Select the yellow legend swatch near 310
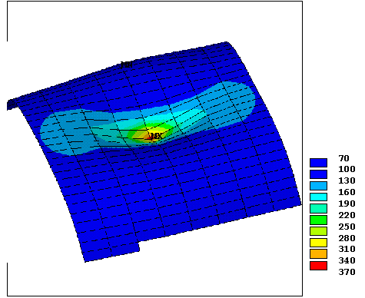365x298 pixels. 318,243
